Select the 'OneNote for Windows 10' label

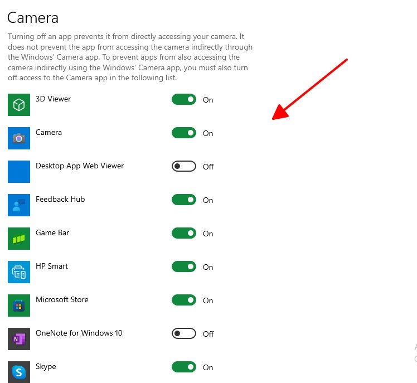tap(79, 333)
